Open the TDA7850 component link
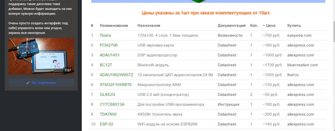 [108, 114]
